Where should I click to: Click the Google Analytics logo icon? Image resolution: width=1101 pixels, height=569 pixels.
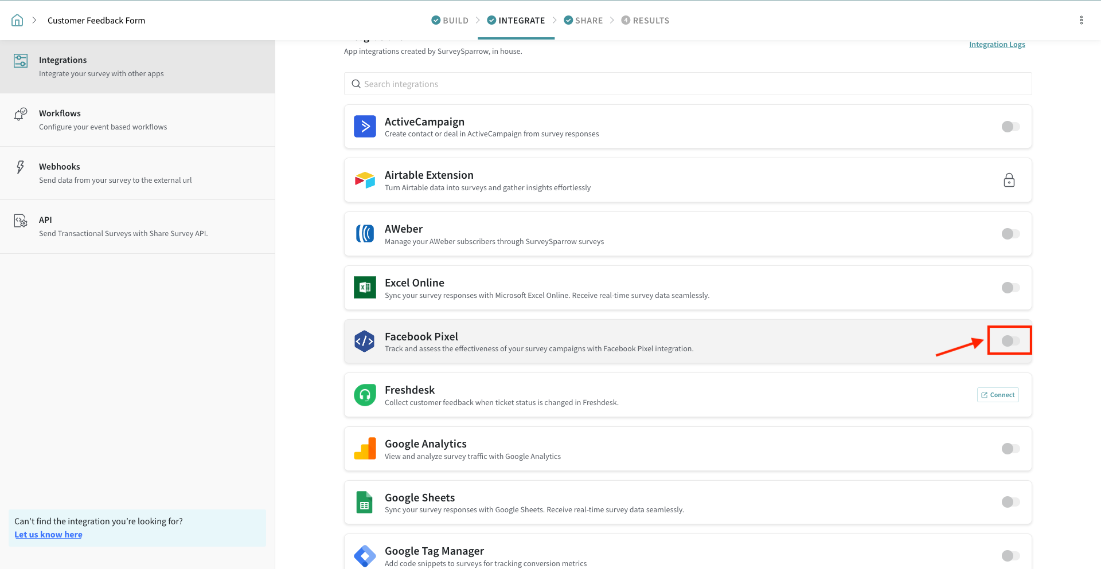365,449
